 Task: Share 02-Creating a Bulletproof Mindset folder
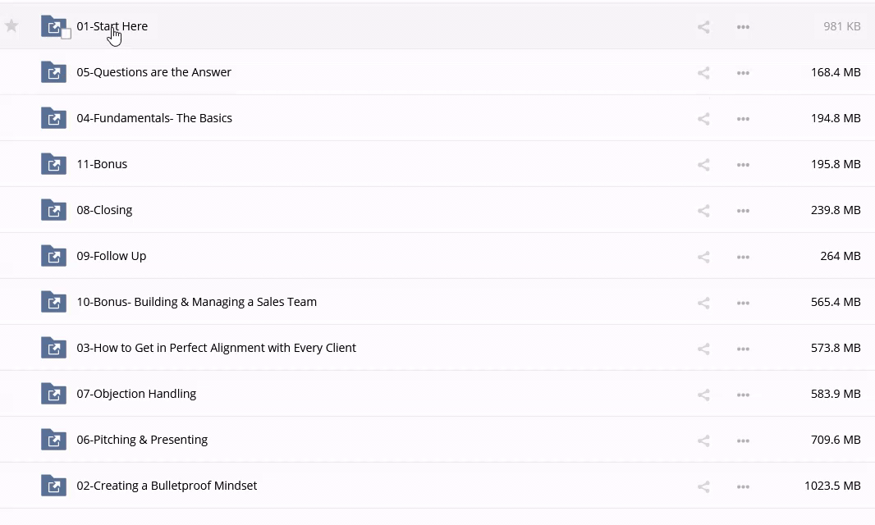[x=703, y=486]
